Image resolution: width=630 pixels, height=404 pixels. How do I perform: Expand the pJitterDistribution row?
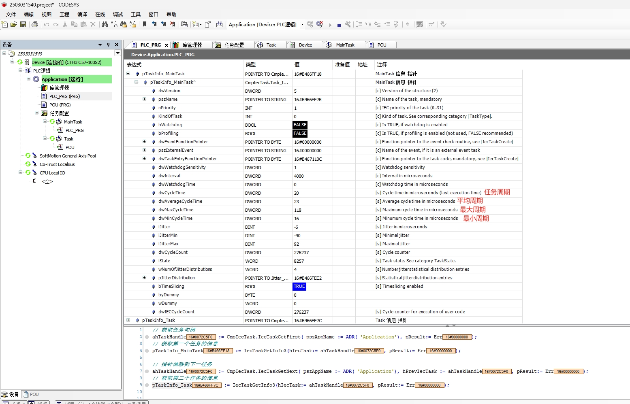pos(144,278)
